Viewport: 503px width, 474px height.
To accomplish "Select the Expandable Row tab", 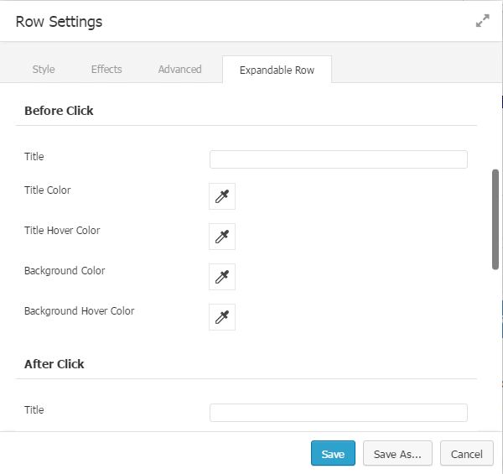I will [277, 70].
